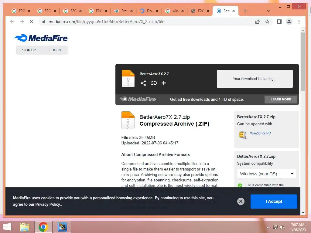The width and height of the screenshot is (311, 233).
Task: Click 'BetterAero7X 2.7' title in dark panel
Action: pos(154,74)
